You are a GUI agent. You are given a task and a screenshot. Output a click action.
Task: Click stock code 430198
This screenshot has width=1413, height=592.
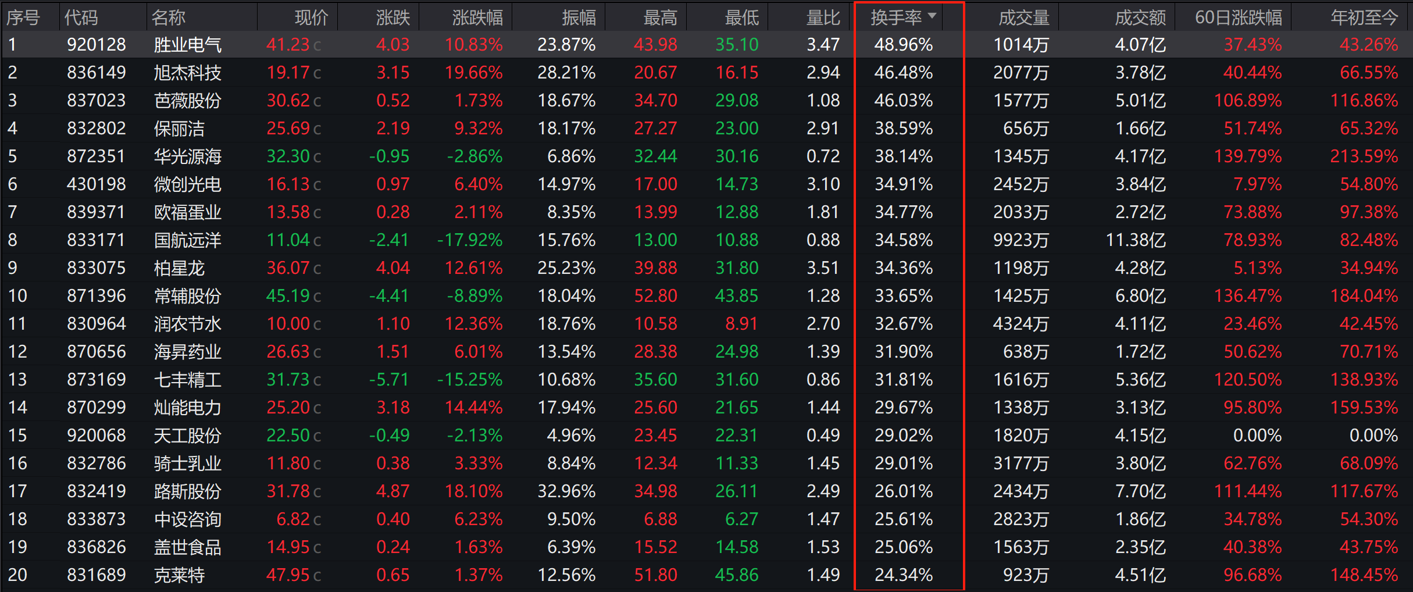pos(96,184)
